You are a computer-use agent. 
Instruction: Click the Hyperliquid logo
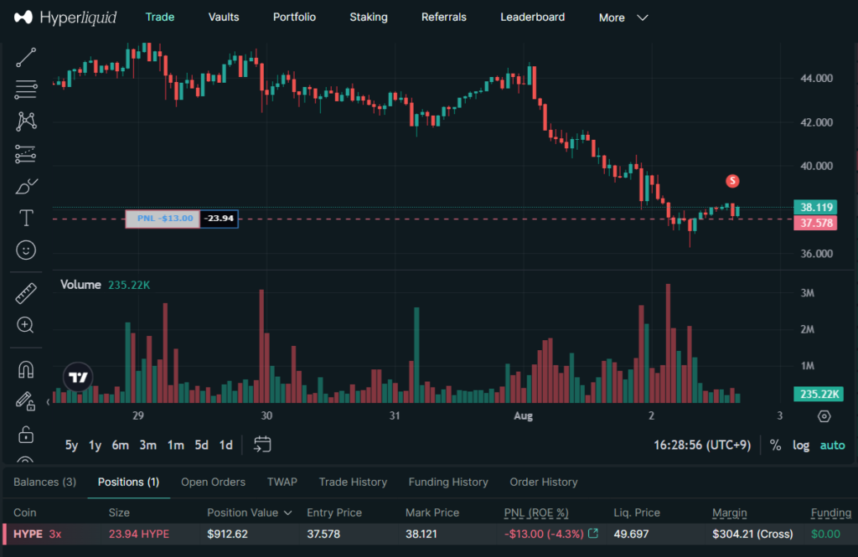[x=65, y=18]
